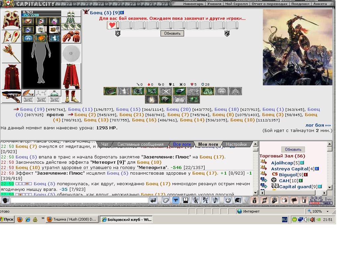Click the send message arrow icon
The image size is (339, 254).
[x=153, y=200]
